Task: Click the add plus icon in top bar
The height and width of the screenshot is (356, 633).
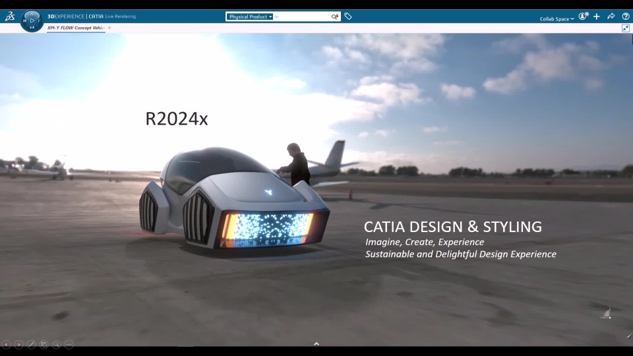Action: [x=597, y=16]
